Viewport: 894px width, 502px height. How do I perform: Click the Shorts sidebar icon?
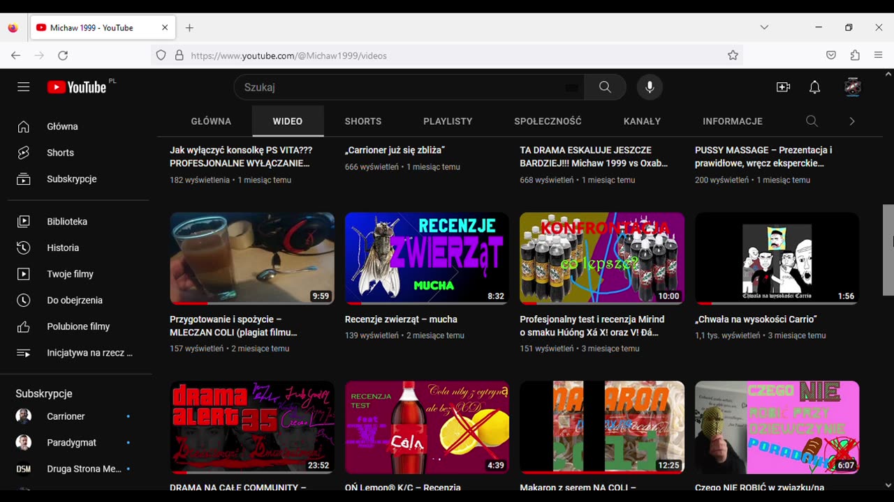coord(24,153)
